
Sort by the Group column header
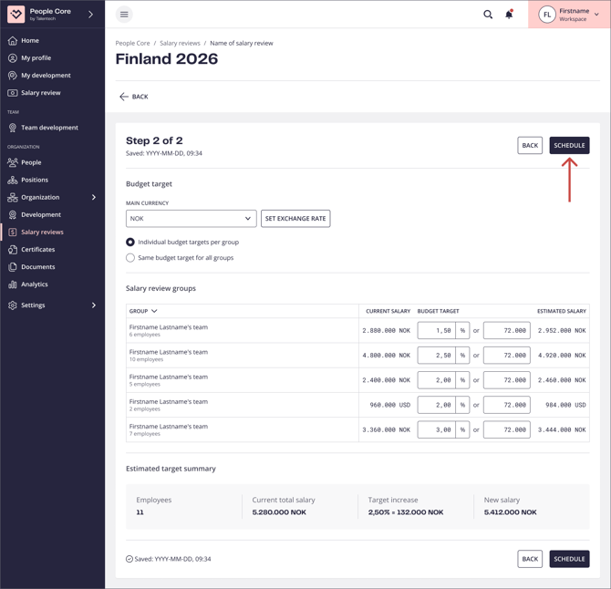click(143, 311)
